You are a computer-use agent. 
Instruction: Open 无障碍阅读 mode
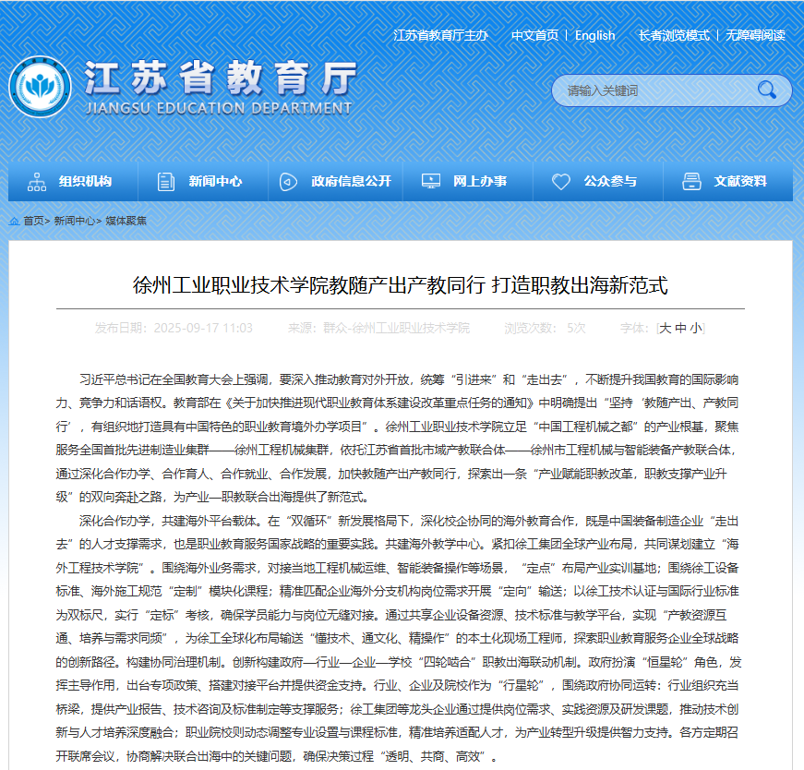[x=755, y=35]
